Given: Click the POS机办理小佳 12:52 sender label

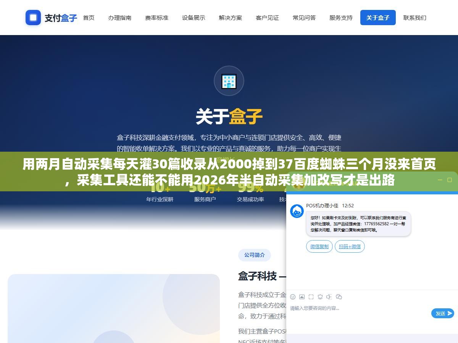Looking at the screenshot, I should click(330, 206).
